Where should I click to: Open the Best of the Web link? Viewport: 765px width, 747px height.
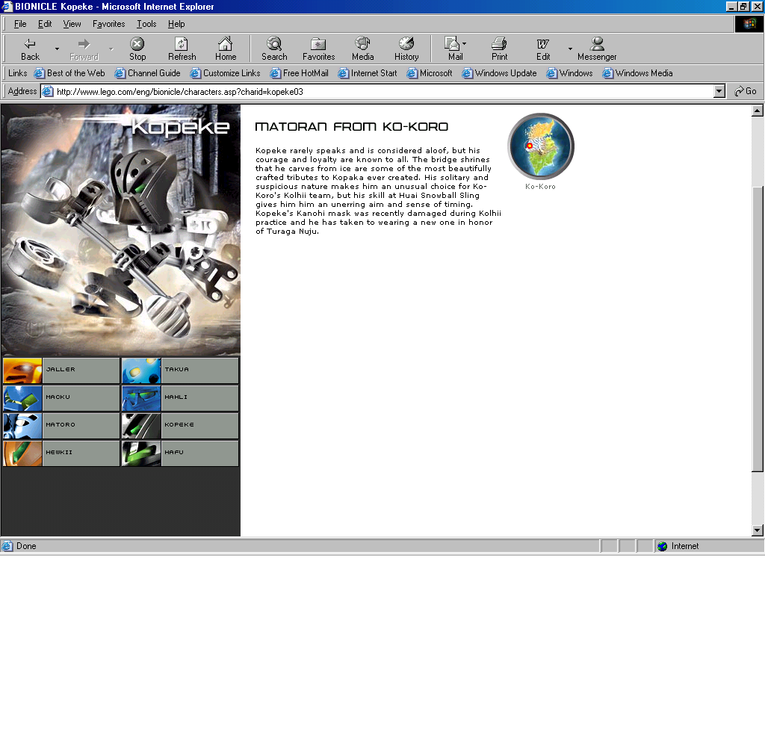tap(69, 73)
